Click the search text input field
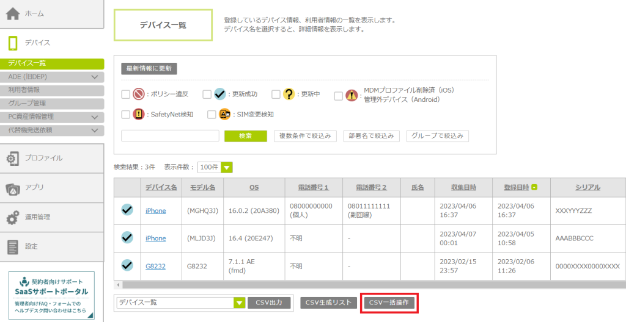Screen dimensions: 626x322 coord(170,136)
